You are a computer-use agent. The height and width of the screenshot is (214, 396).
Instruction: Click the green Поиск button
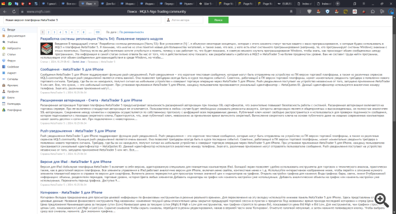(x=218, y=20)
